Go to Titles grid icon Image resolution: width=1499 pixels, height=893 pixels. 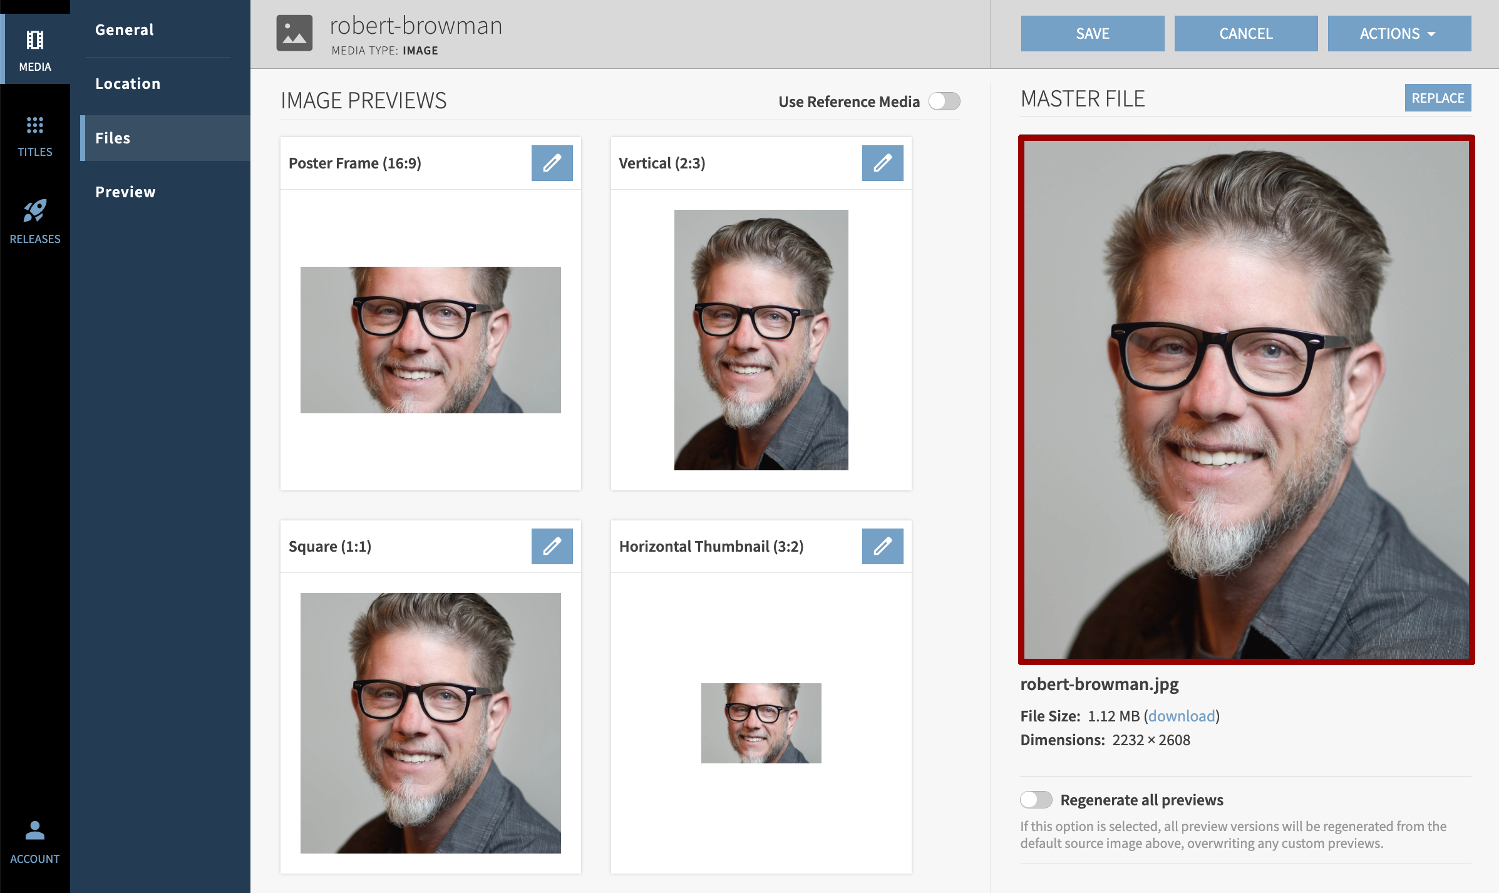[34, 125]
